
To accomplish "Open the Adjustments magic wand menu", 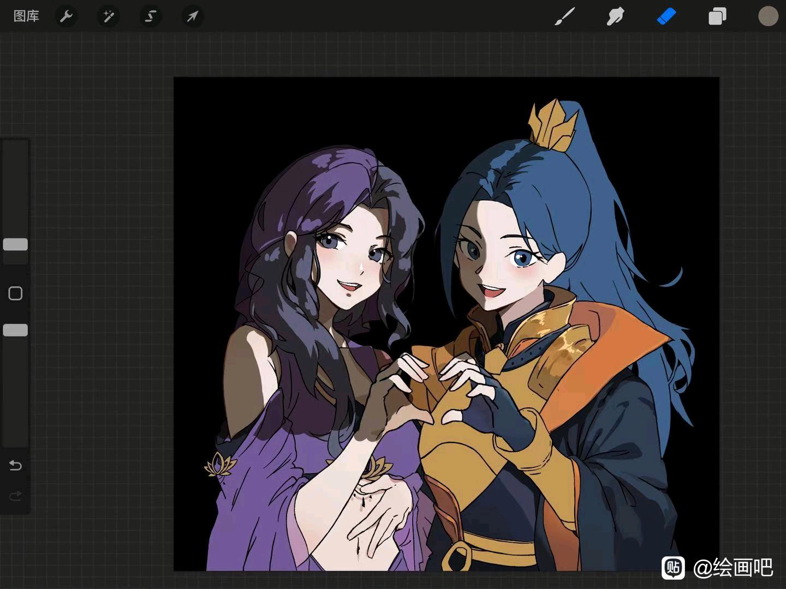I will pyautogui.click(x=108, y=16).
